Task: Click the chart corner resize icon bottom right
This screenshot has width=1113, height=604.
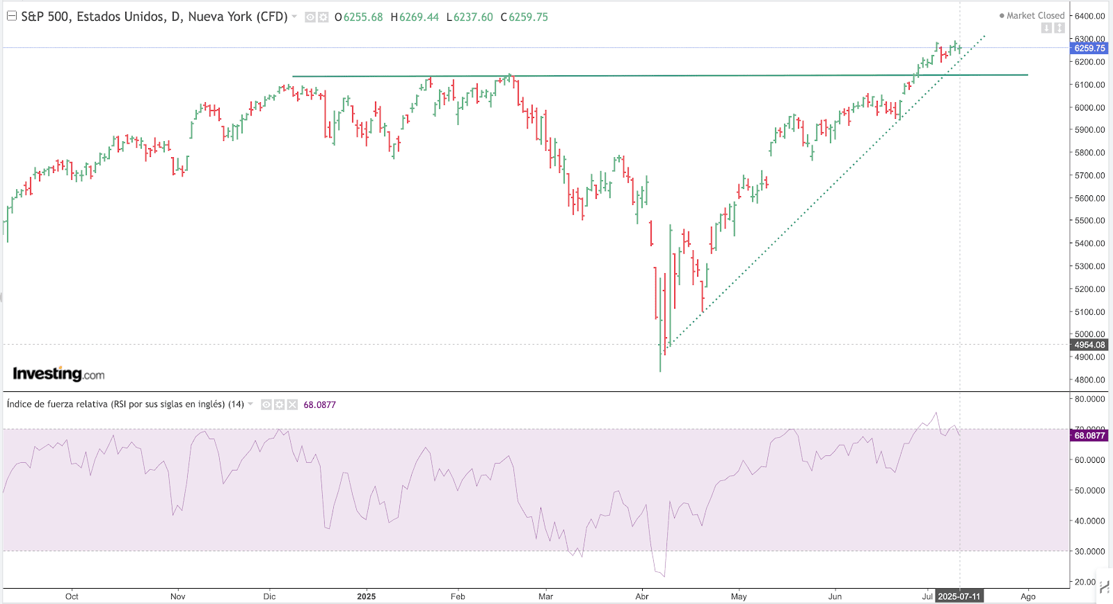Action: (1104, 588)
